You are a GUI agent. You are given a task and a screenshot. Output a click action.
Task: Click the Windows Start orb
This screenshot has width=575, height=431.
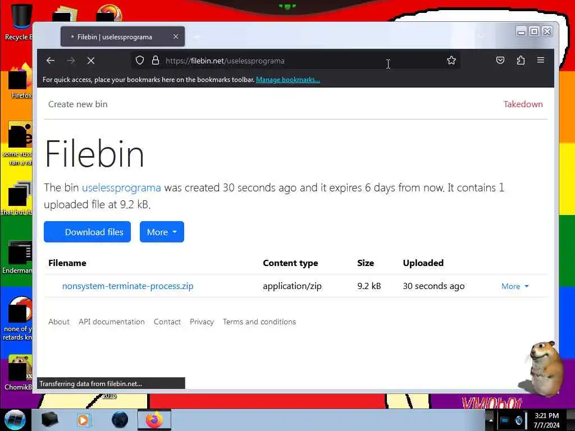coord(15,420)
